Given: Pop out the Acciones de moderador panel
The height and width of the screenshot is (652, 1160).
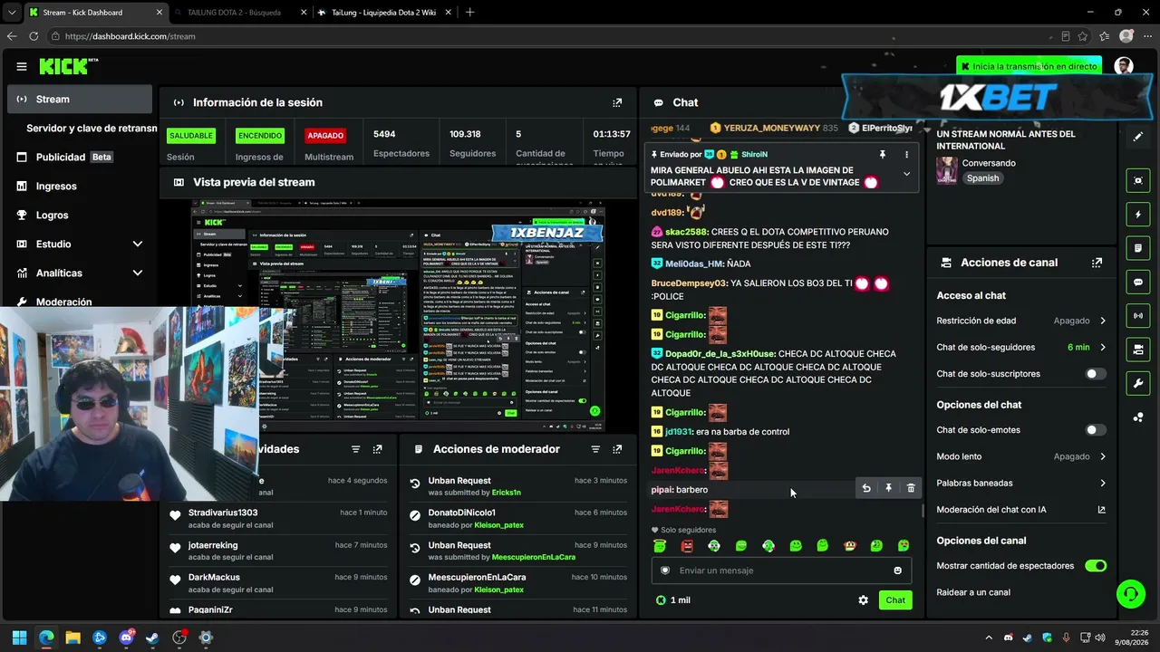Looking at the screenshot, I should 617,449.
